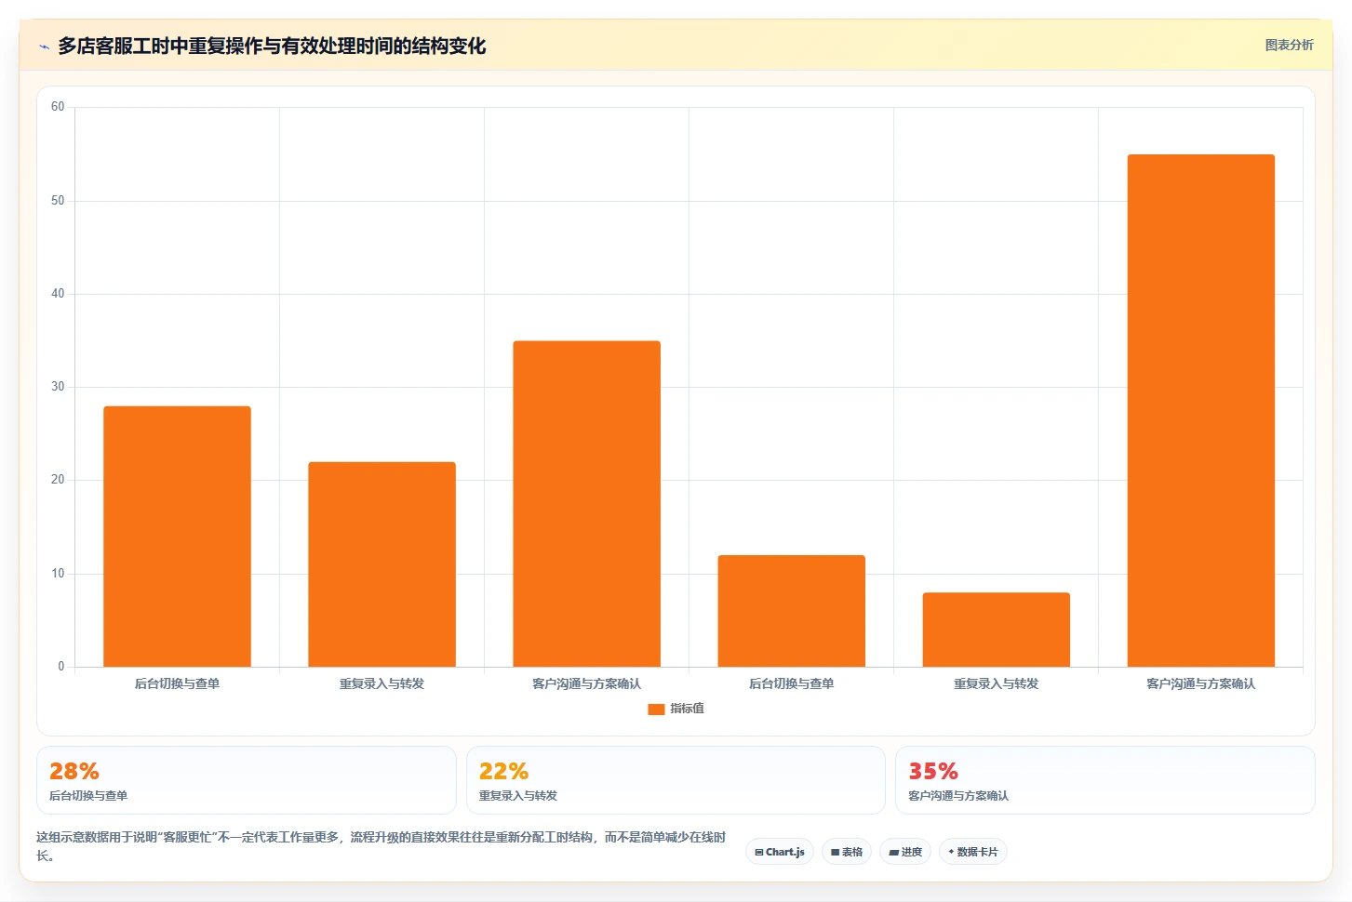This screenshot has width=1352, height=902.
Task: Click the 数据卡片 tag
Action: (973, 852)
